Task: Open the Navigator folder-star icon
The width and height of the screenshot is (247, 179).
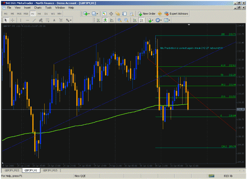Action: (x=118, y=14)
